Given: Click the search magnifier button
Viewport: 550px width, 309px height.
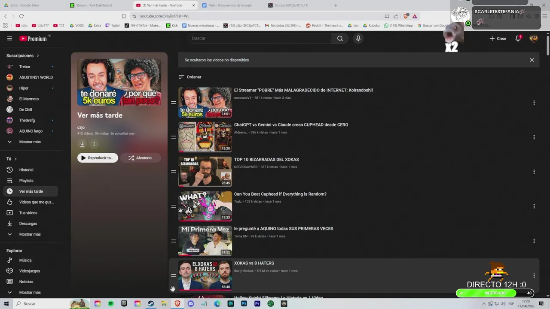Looking at the screenshot, I should coord(340,38).
